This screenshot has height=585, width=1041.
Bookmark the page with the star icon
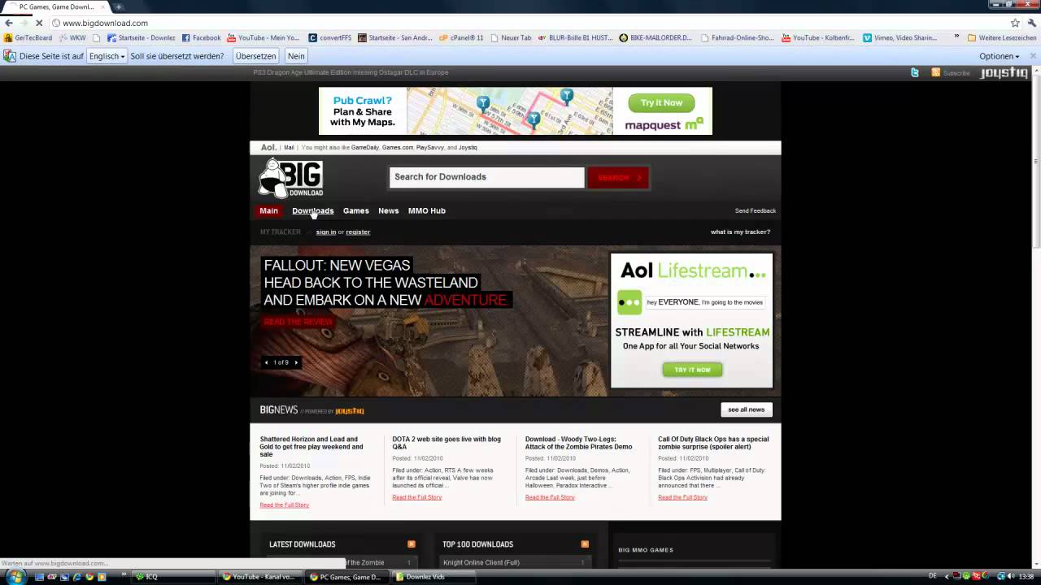tap(1015, 23)
